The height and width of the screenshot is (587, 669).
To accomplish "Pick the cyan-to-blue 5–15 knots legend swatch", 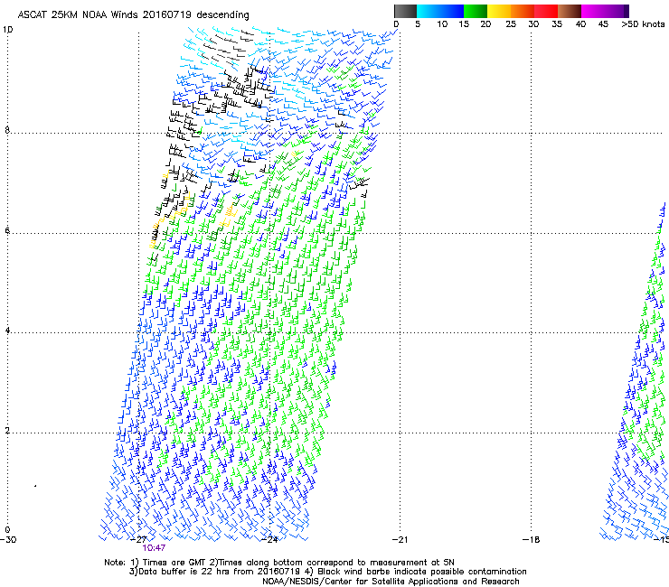I will [x=440, y=11].
